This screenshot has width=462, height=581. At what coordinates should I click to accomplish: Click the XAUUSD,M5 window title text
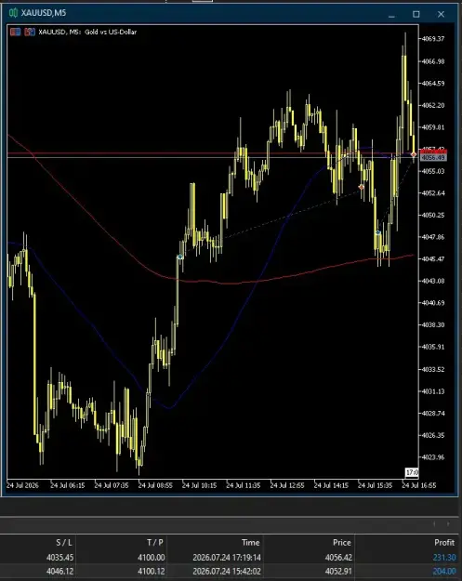[x=44, y=13]
